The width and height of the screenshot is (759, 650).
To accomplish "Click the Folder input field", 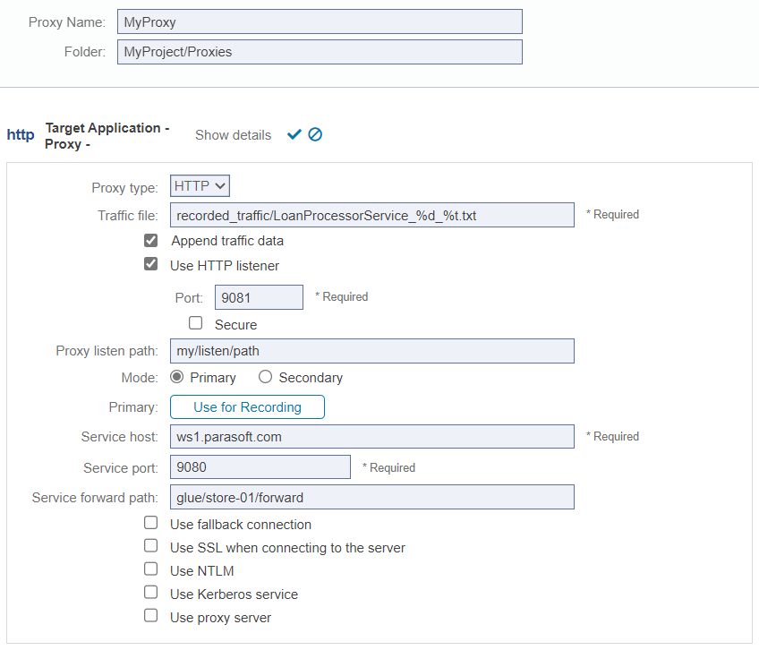I will pos(320,52).
